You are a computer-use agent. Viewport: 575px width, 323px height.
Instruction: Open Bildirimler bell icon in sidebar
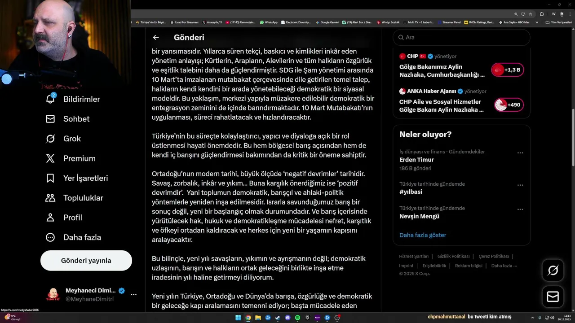click(x=50, y=99)
